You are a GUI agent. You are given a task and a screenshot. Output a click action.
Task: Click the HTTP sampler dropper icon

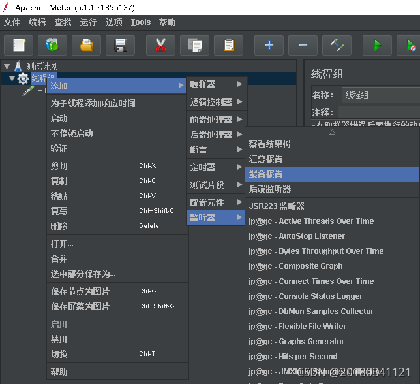pyautogui.click(x=28, y=91)
